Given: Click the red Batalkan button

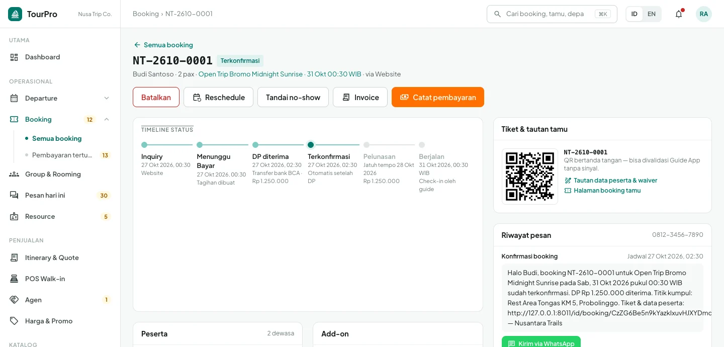Looking at the screenshot, I should coord(156,97).
